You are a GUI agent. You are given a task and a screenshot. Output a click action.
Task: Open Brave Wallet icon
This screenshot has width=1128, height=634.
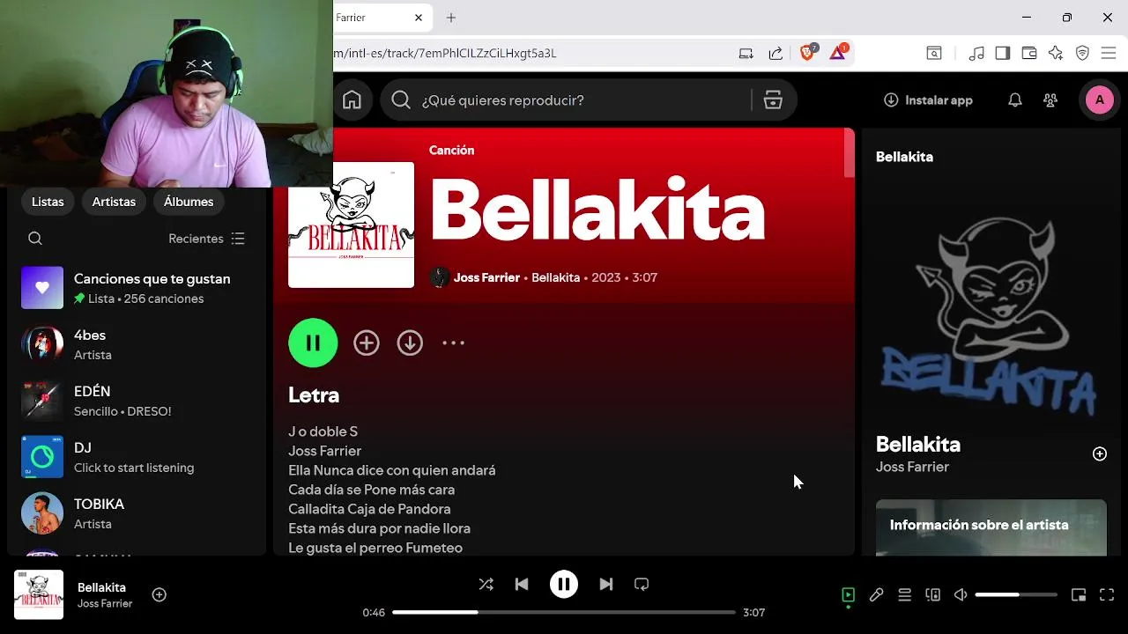(x=1029, y=54)
